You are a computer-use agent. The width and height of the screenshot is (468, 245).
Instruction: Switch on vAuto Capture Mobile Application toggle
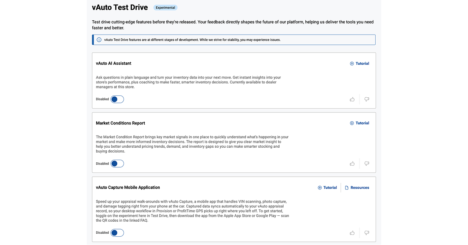pos(117,233)
